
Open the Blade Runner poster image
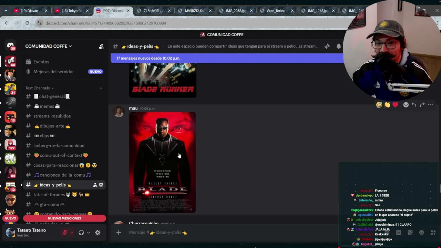click(163, 80)
